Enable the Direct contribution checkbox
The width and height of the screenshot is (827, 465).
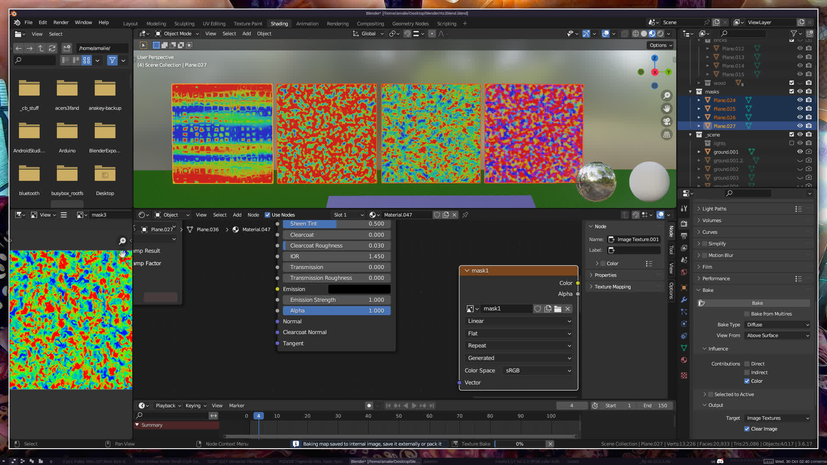click(x=747, y=364)
